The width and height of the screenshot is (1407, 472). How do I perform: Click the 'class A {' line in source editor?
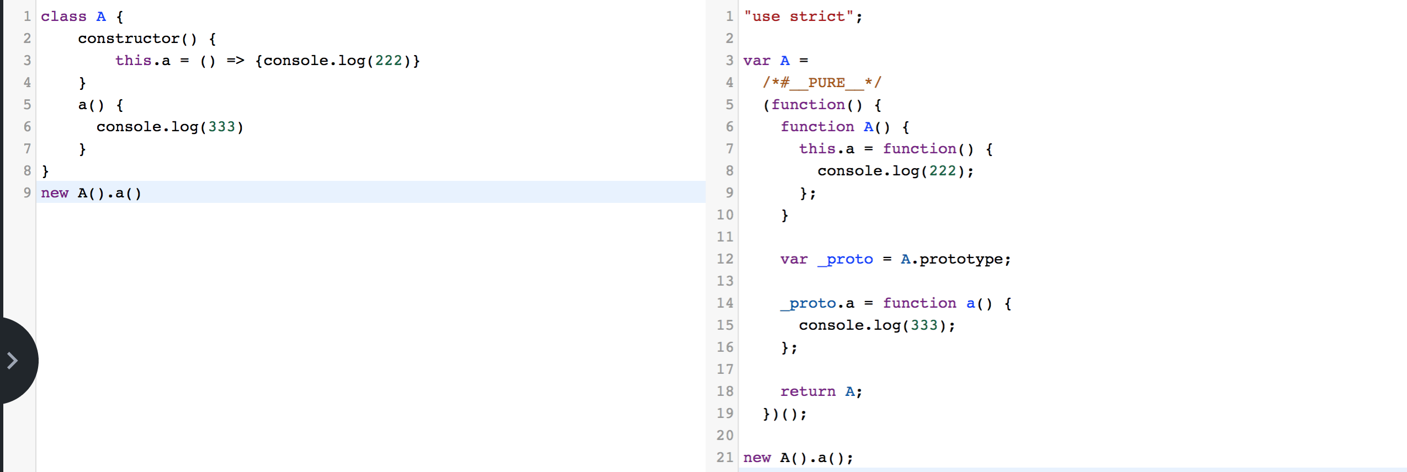[82, 17]
